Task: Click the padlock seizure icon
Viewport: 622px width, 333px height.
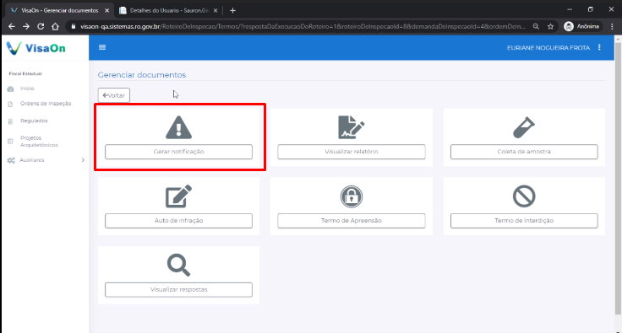Action: coord(351,196)
